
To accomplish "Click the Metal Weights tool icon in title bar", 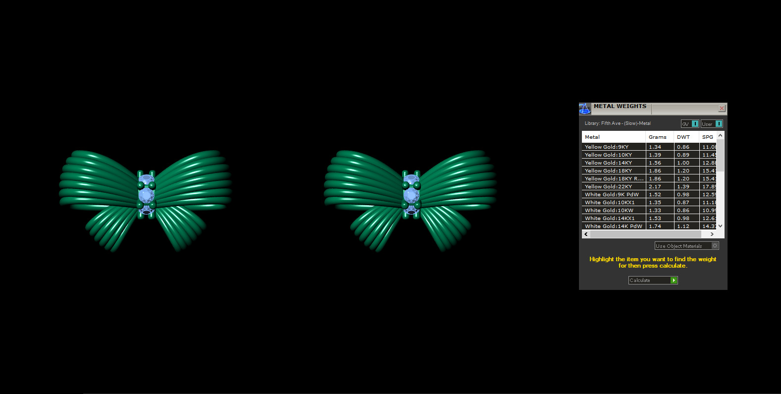I will coord(585,109).
